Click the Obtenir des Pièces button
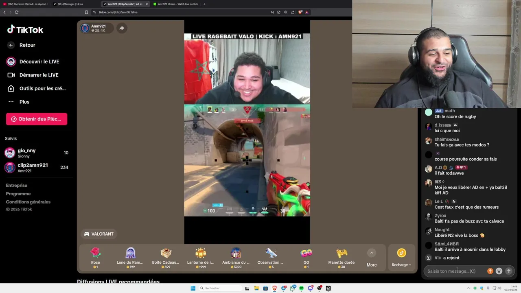Image resolution: width=521 pixels, height=293 pixels. pyautogui.click(x=37, y=119)
